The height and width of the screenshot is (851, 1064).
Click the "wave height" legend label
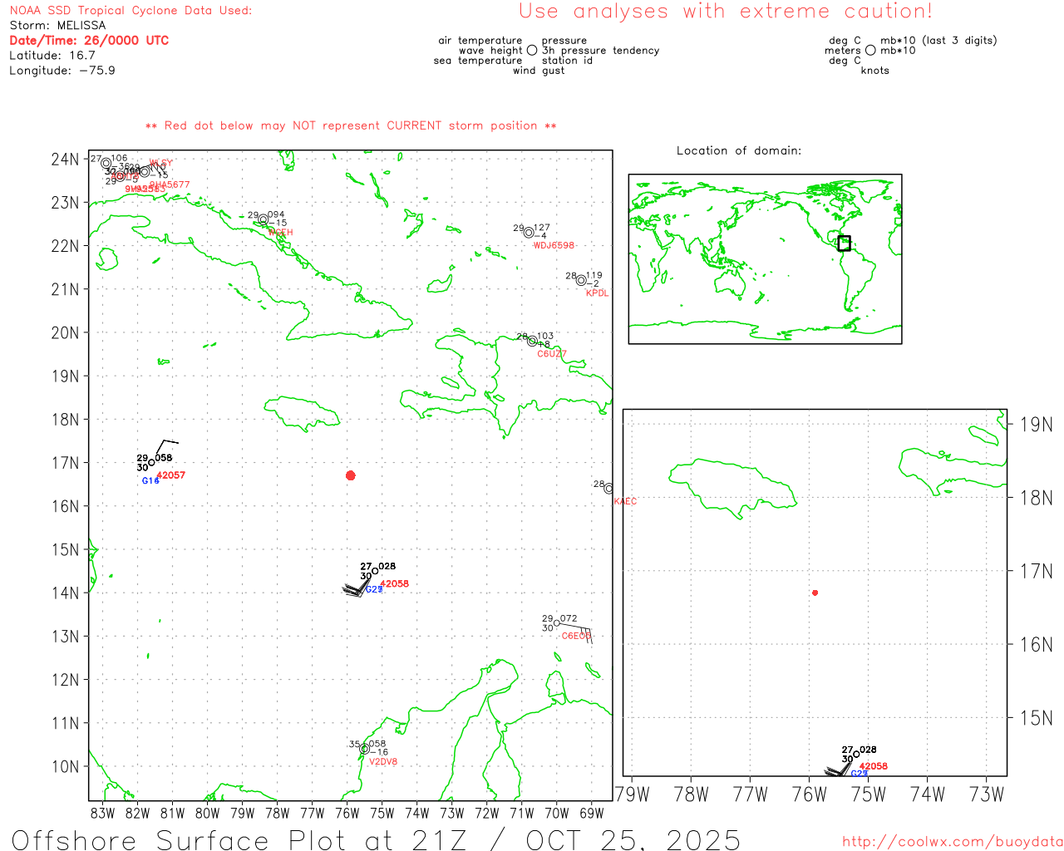[x=490, y=51]
